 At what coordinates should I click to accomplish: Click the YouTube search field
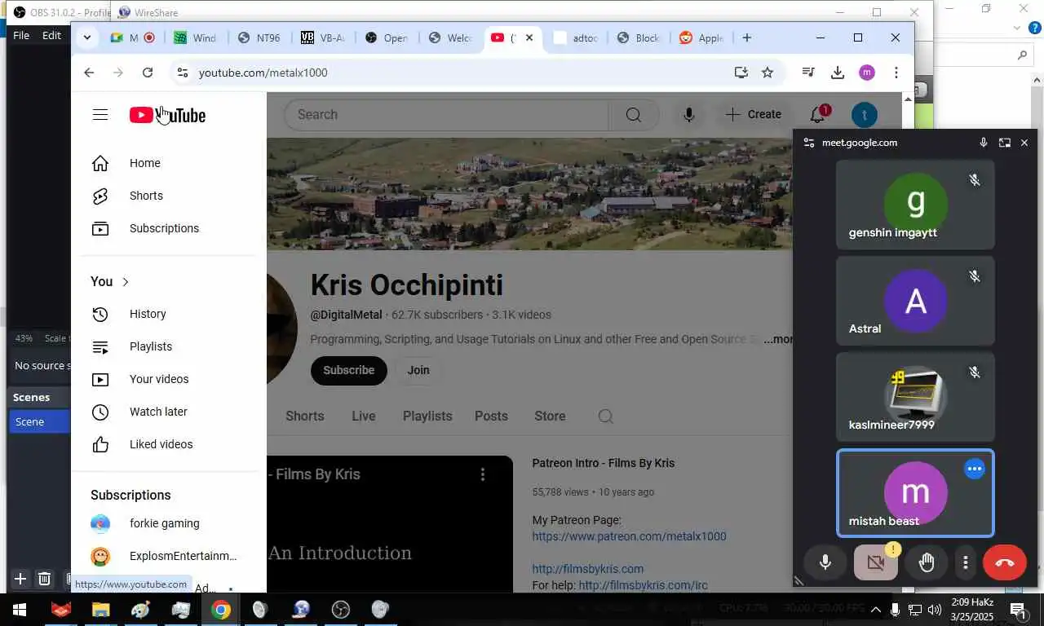(446, 115)
